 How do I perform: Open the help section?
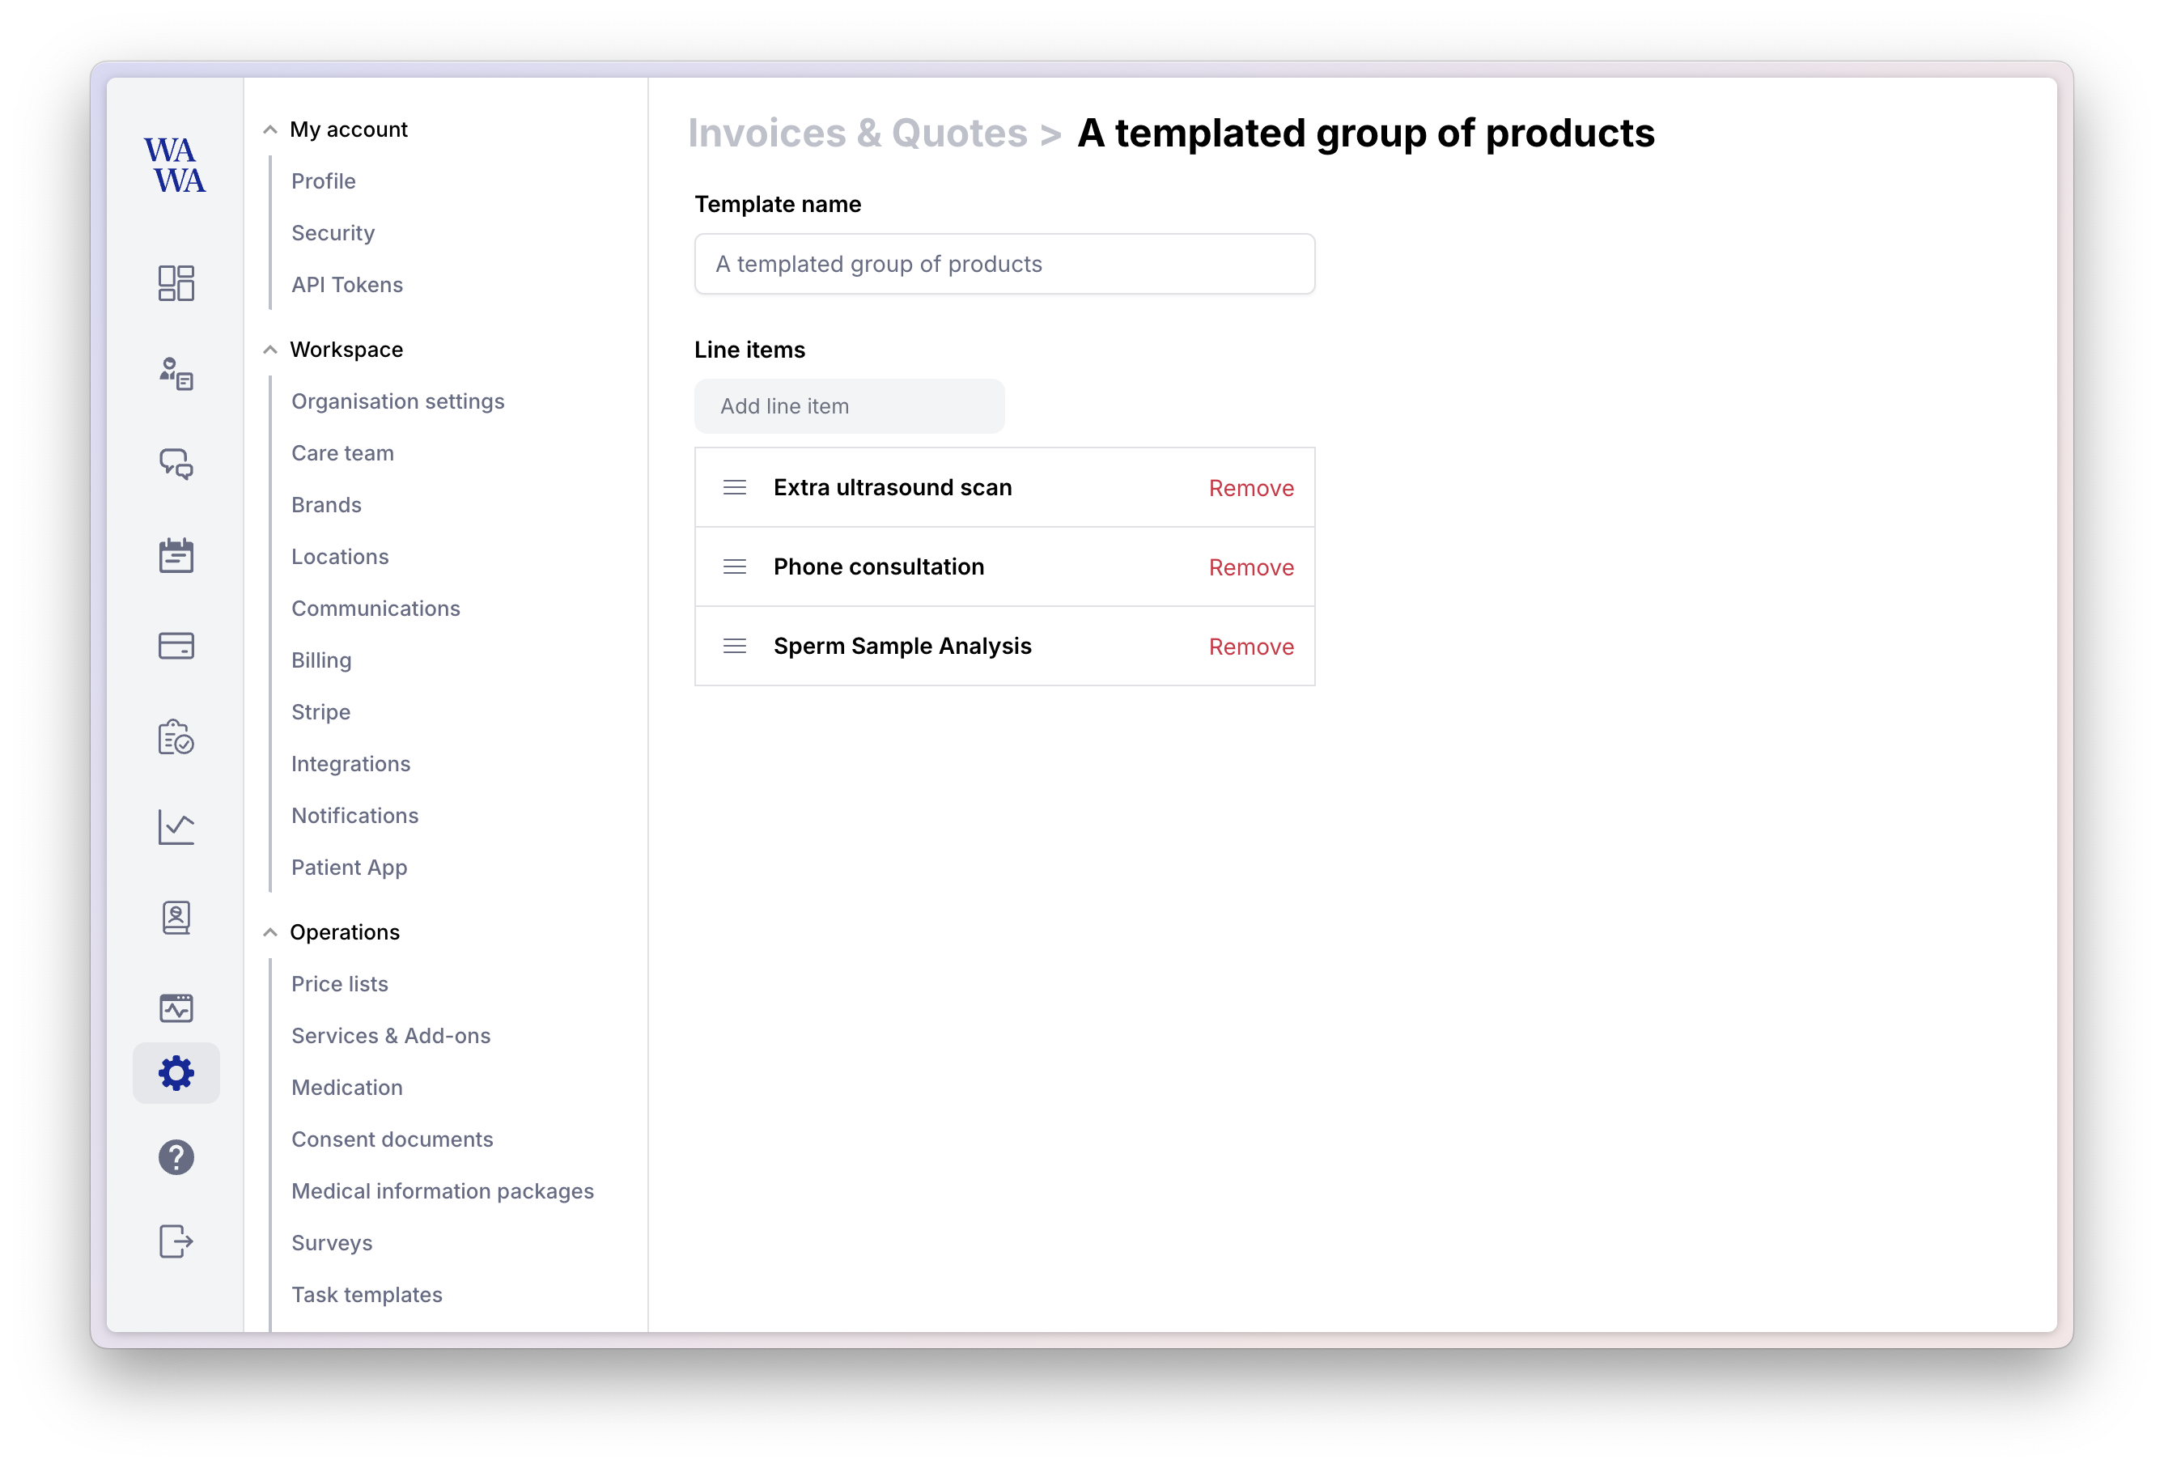pyautogui.click(x=176, y=1156)
